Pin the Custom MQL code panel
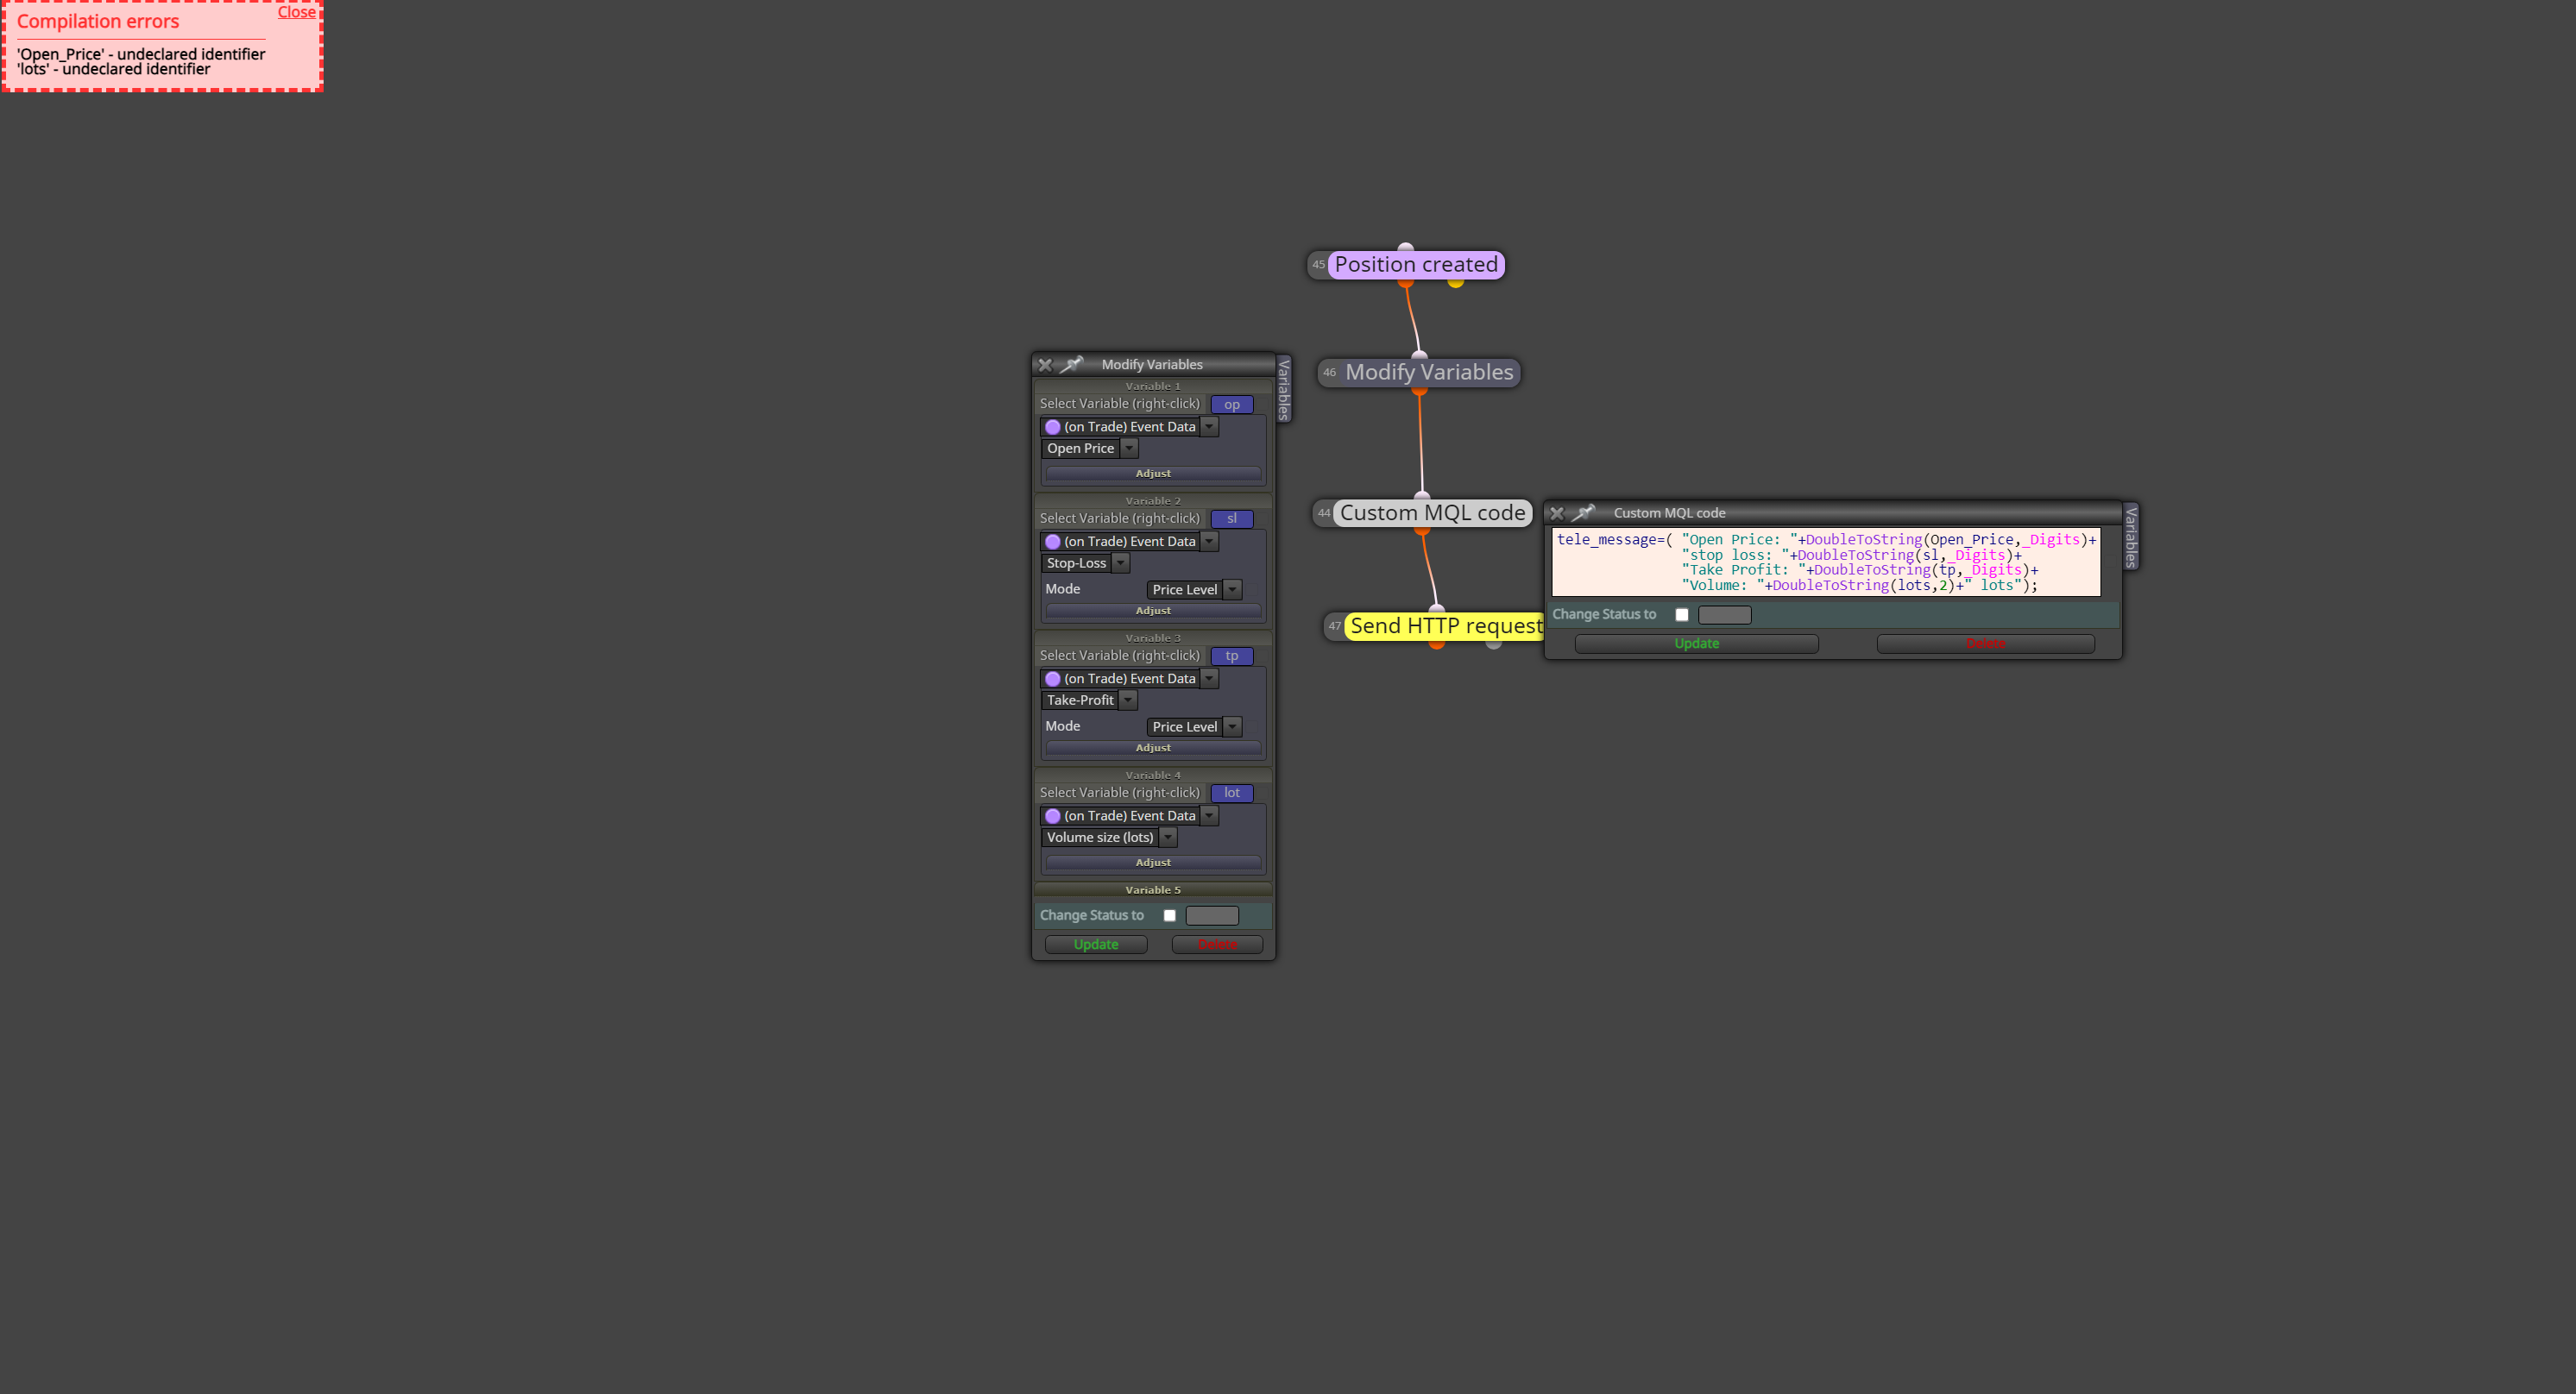Image resolution: width=2576 pixels, height=1394 pixels. (1584, 512)
